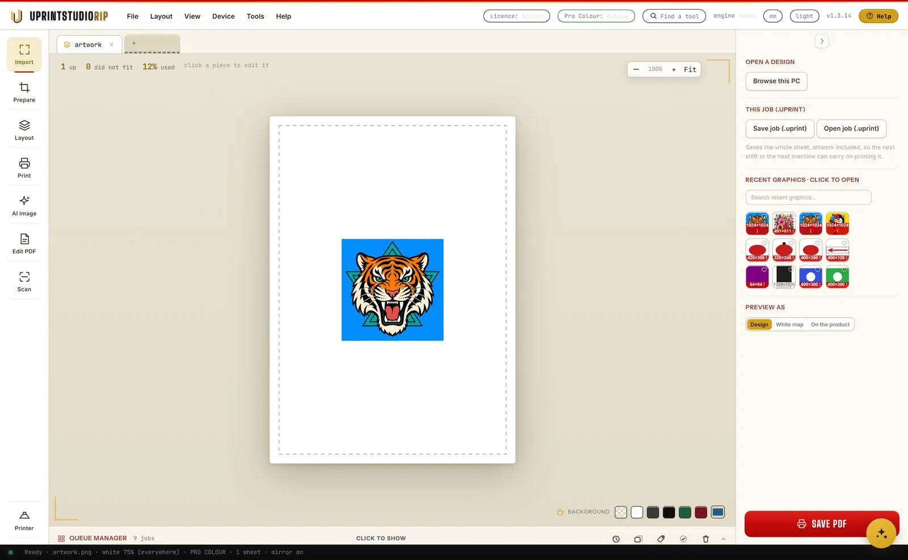Toggle the light theme pill
Viewport: 908px width, 560px height.
tap(804, 16)
